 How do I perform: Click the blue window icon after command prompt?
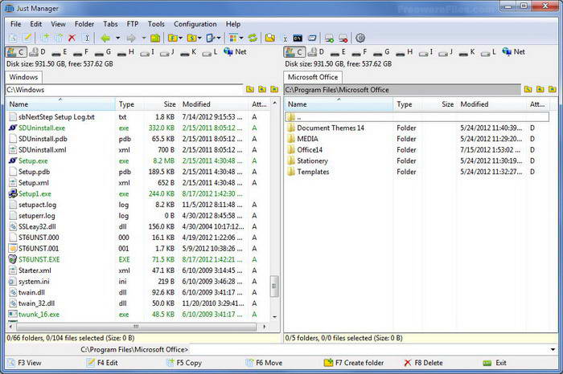[312, 38]
